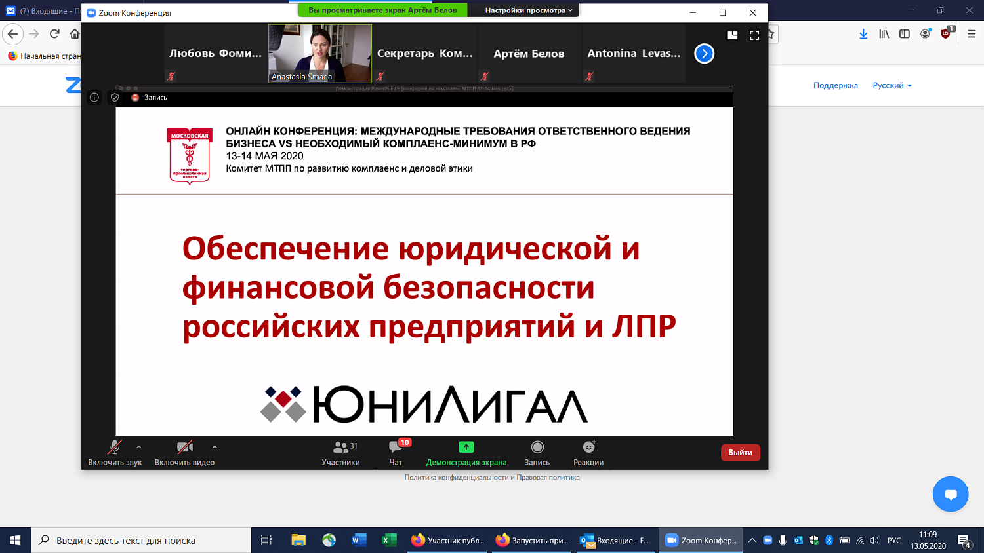Select Секретарь Ком... participant tile
Image resolution: width=984 pixels, height=553 pixels.
point(424,54)
